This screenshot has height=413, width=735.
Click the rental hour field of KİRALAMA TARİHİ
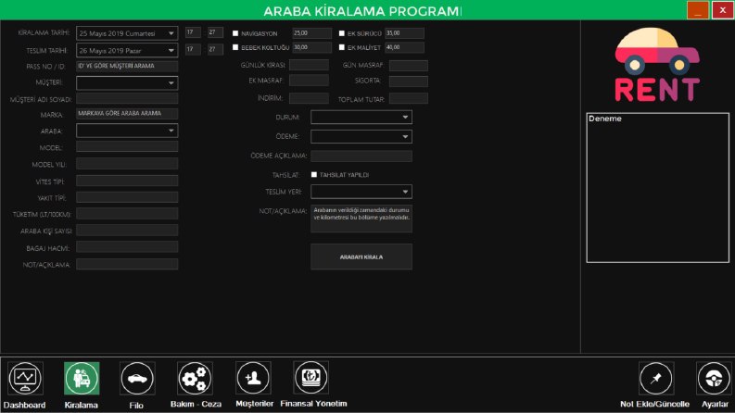193,32
